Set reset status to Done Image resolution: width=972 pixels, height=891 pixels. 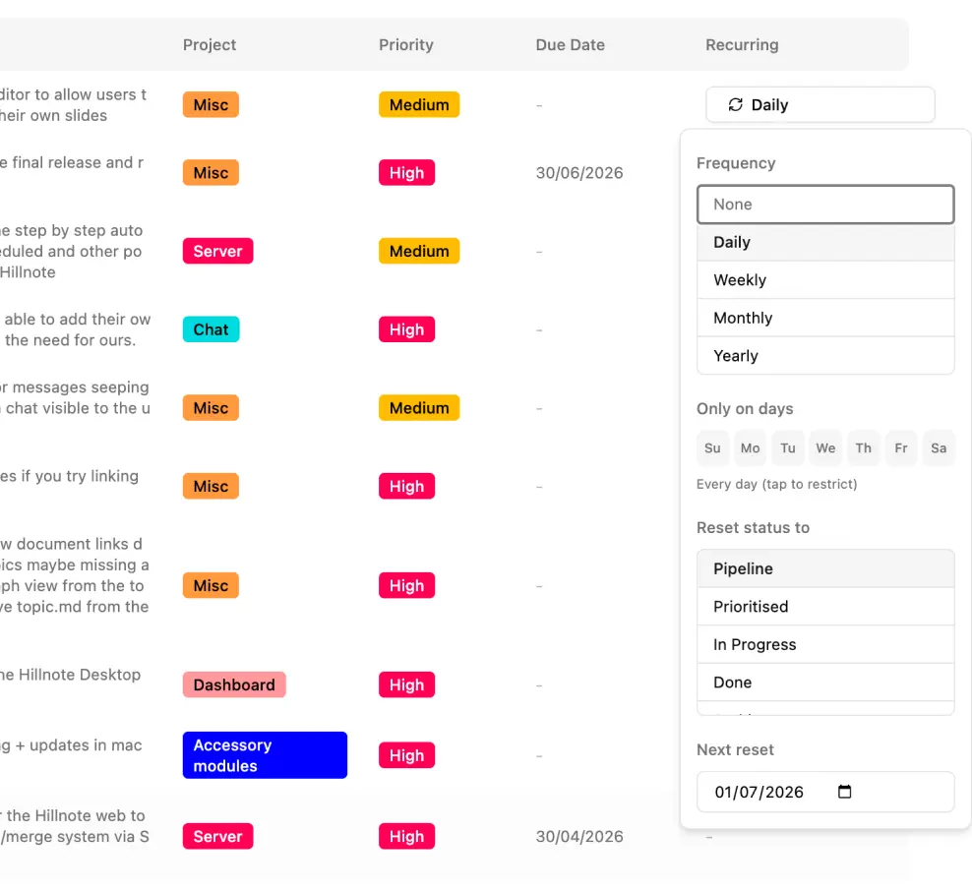tap(825, 683)
